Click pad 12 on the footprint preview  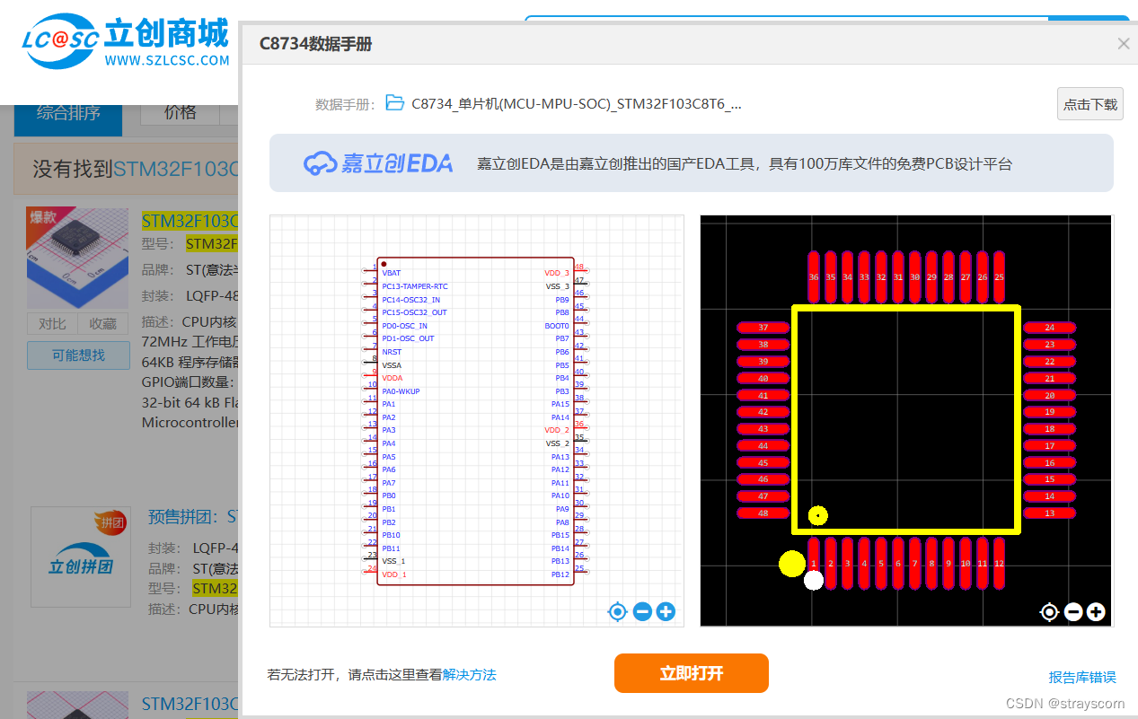[x=999, y=563]
